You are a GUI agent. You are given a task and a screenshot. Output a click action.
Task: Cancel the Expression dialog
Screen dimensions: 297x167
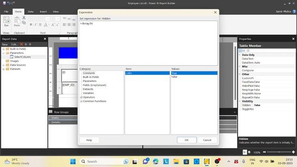coord(207,140)
